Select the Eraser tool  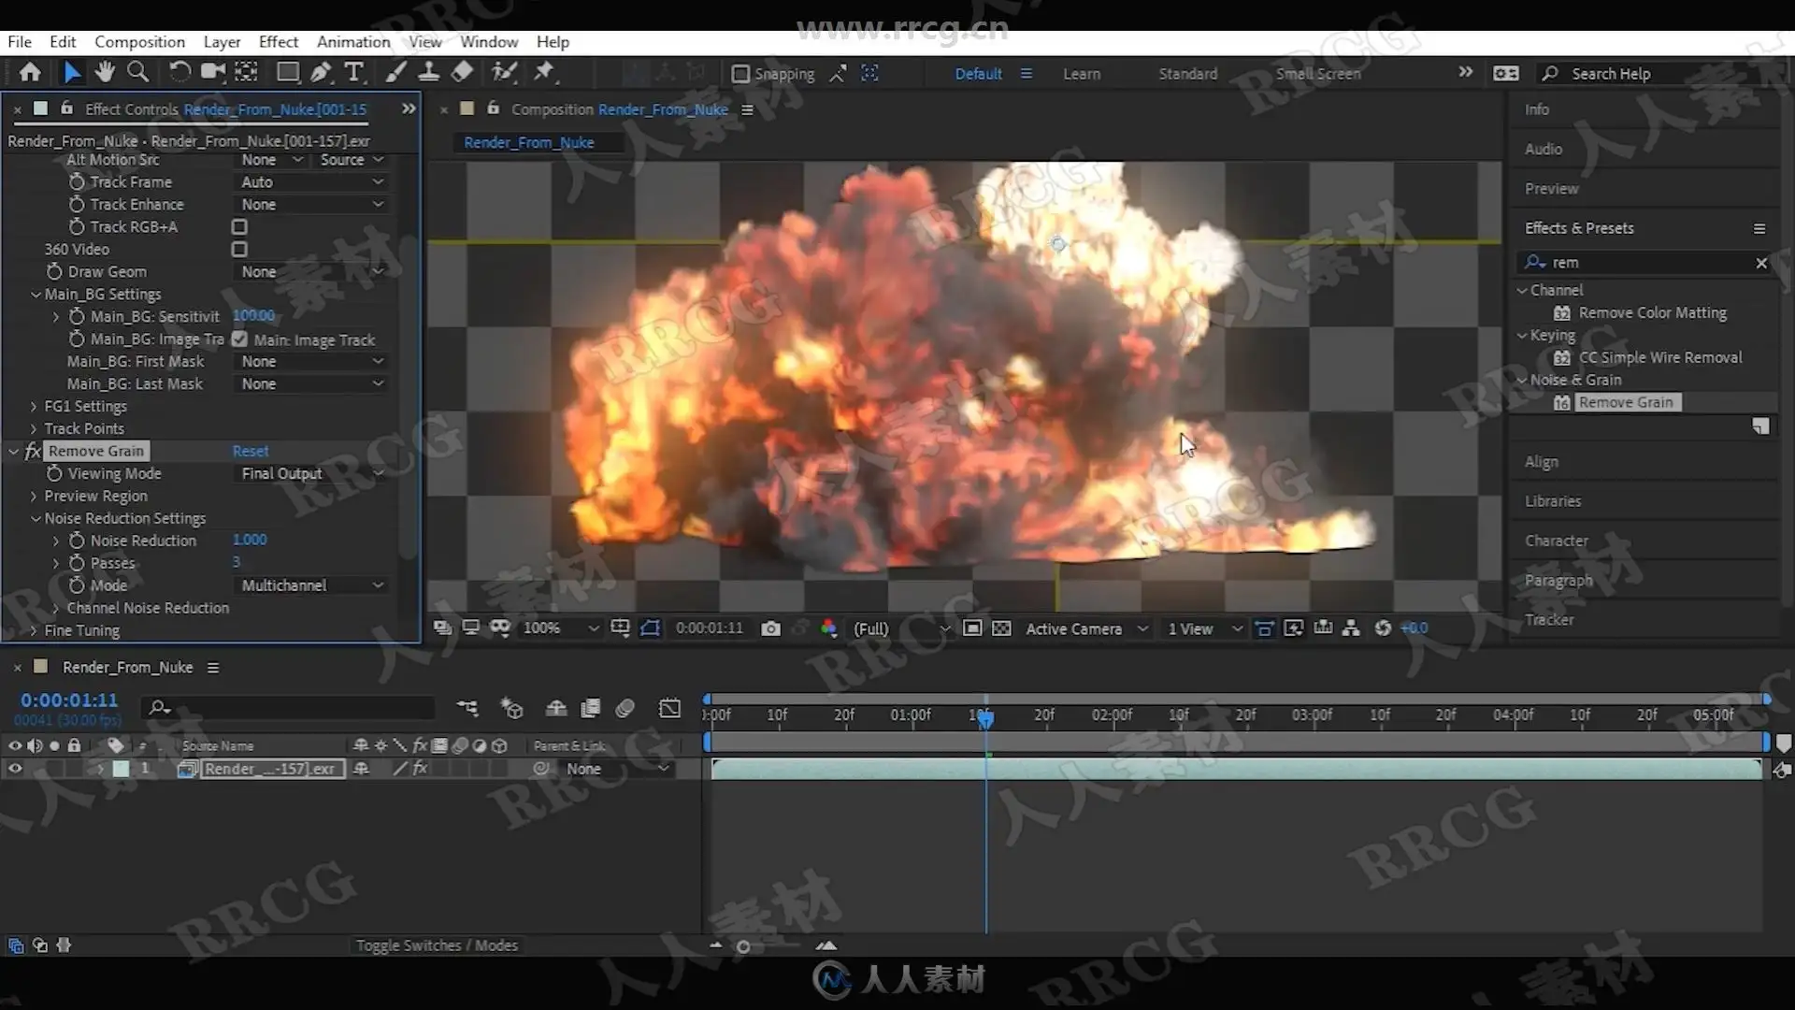tap(462, 72)
